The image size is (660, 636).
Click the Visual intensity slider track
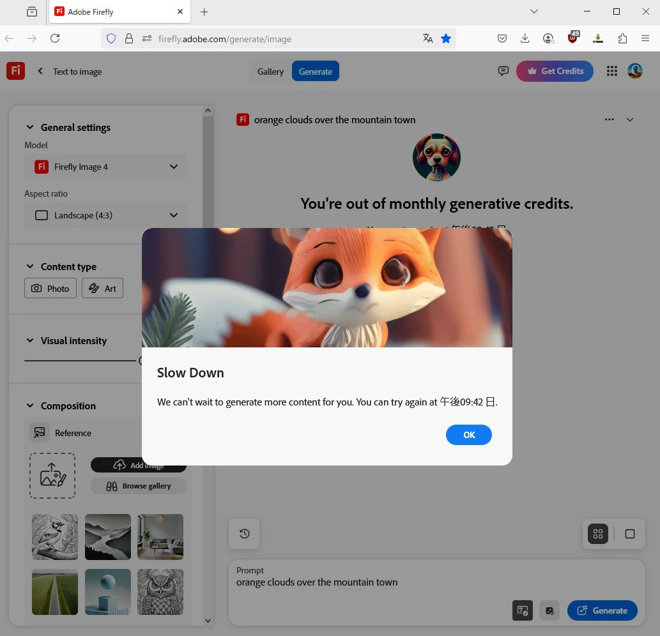pos(80,361)
